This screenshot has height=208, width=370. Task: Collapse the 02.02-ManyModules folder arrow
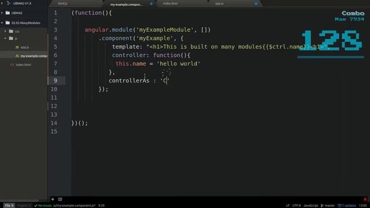pos(2,23)
